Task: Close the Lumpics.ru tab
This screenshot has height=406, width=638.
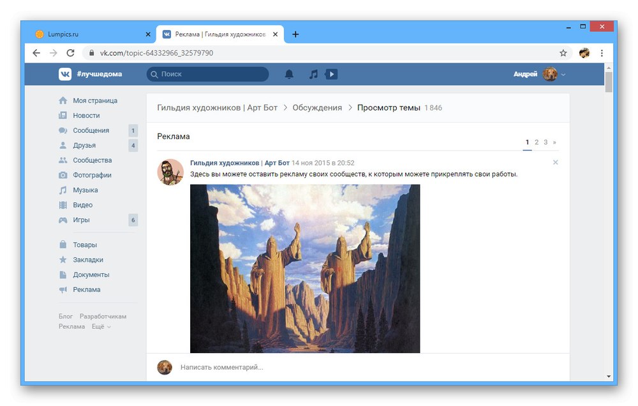Action: (x=148, y=34)
